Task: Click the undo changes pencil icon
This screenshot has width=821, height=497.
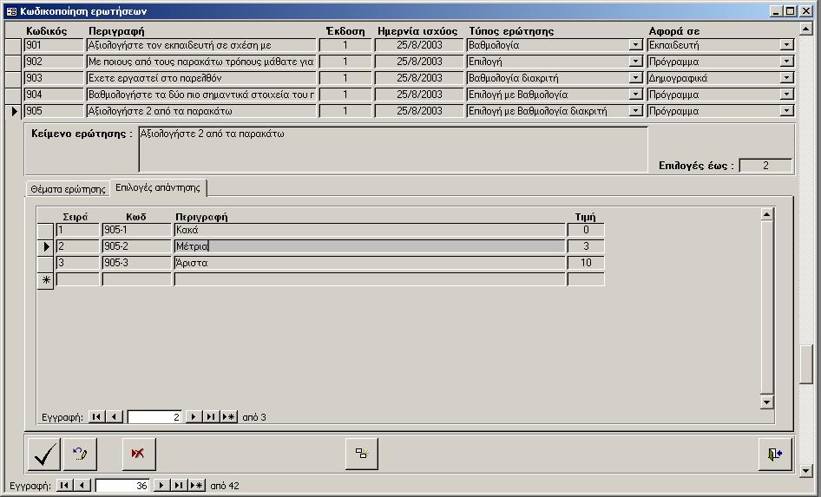Action: (81, 454)
